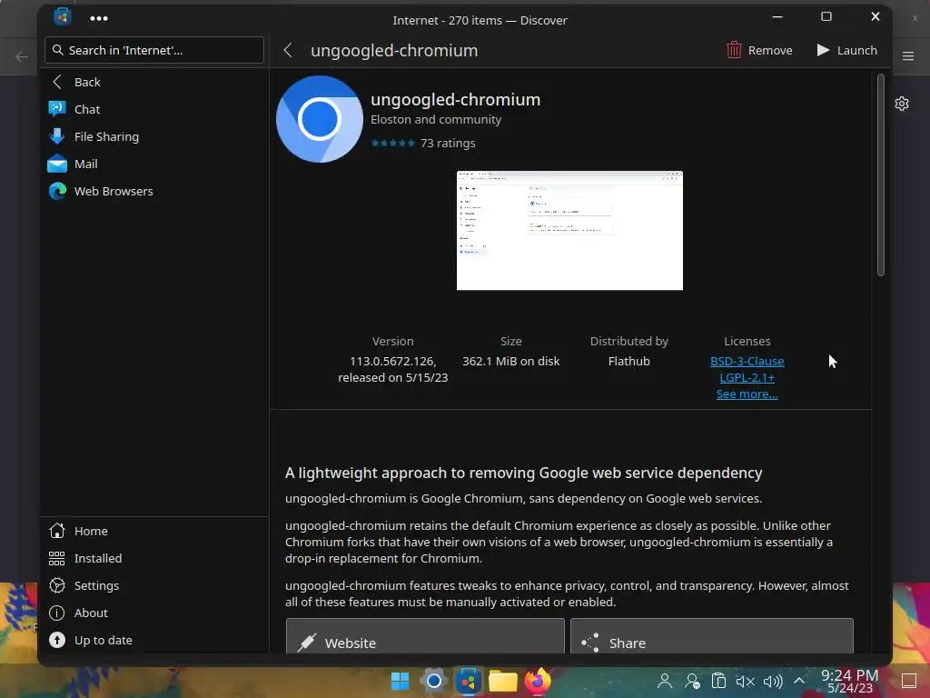Click the user icon in system tray
The height and width of the screenshot is (698, 930).
pos(665,681)
